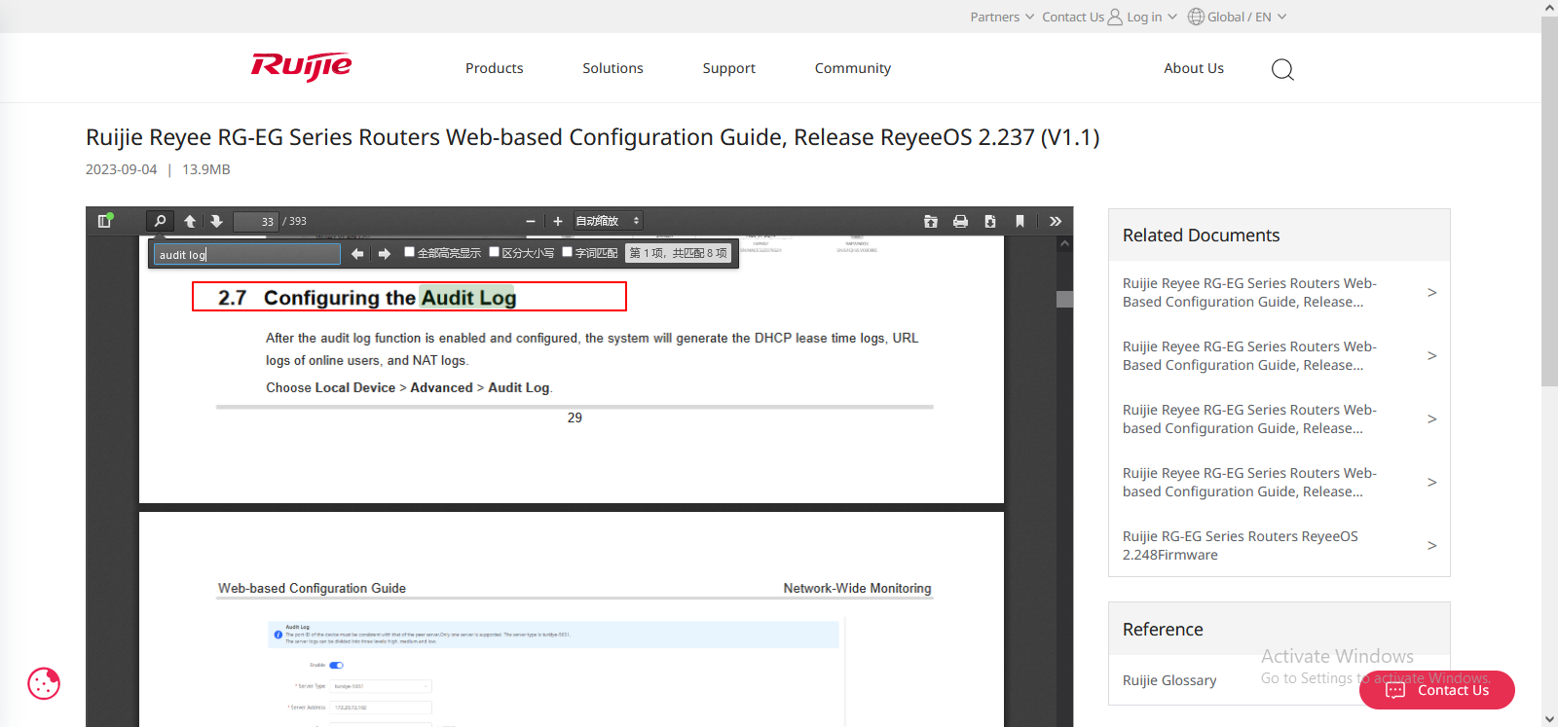Click the audit log search field
This screenshot has height=727, width=1558.
tap(247, 254)
